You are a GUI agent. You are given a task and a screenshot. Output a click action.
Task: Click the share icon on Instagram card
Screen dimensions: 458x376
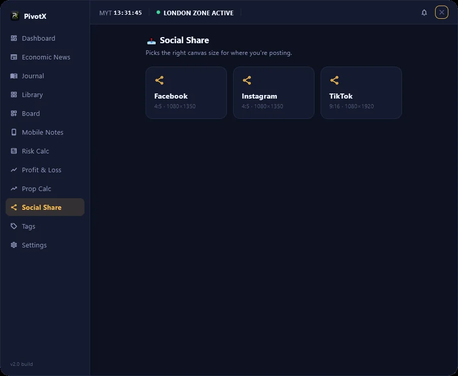[x=247, y=80]
